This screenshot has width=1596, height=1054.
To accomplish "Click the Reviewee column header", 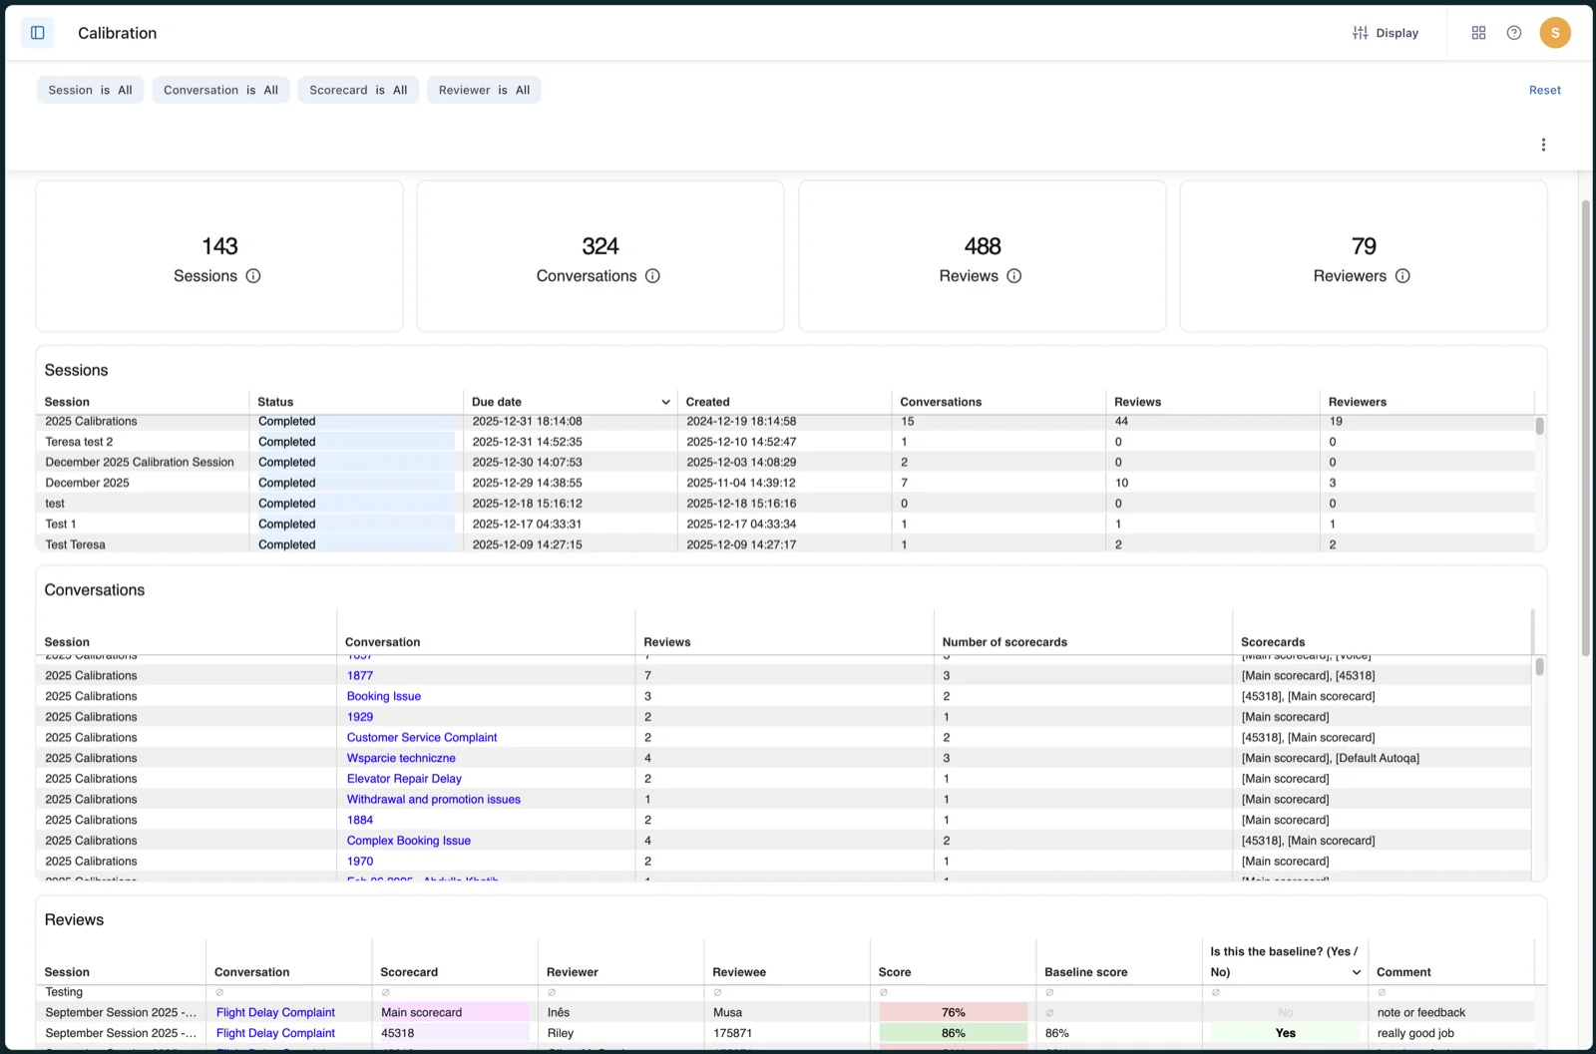I will click(x=739, y=972).
